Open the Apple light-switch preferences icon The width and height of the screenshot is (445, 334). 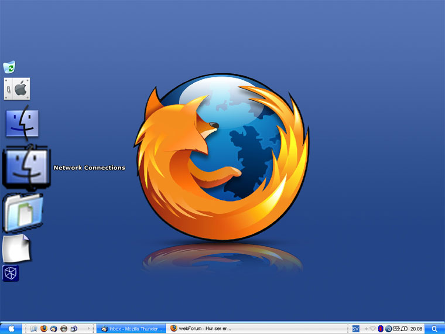click(x=17, y=89)
